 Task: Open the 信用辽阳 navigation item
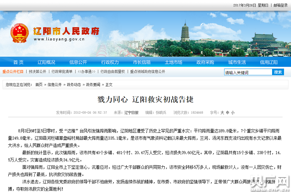click(268, 62)
